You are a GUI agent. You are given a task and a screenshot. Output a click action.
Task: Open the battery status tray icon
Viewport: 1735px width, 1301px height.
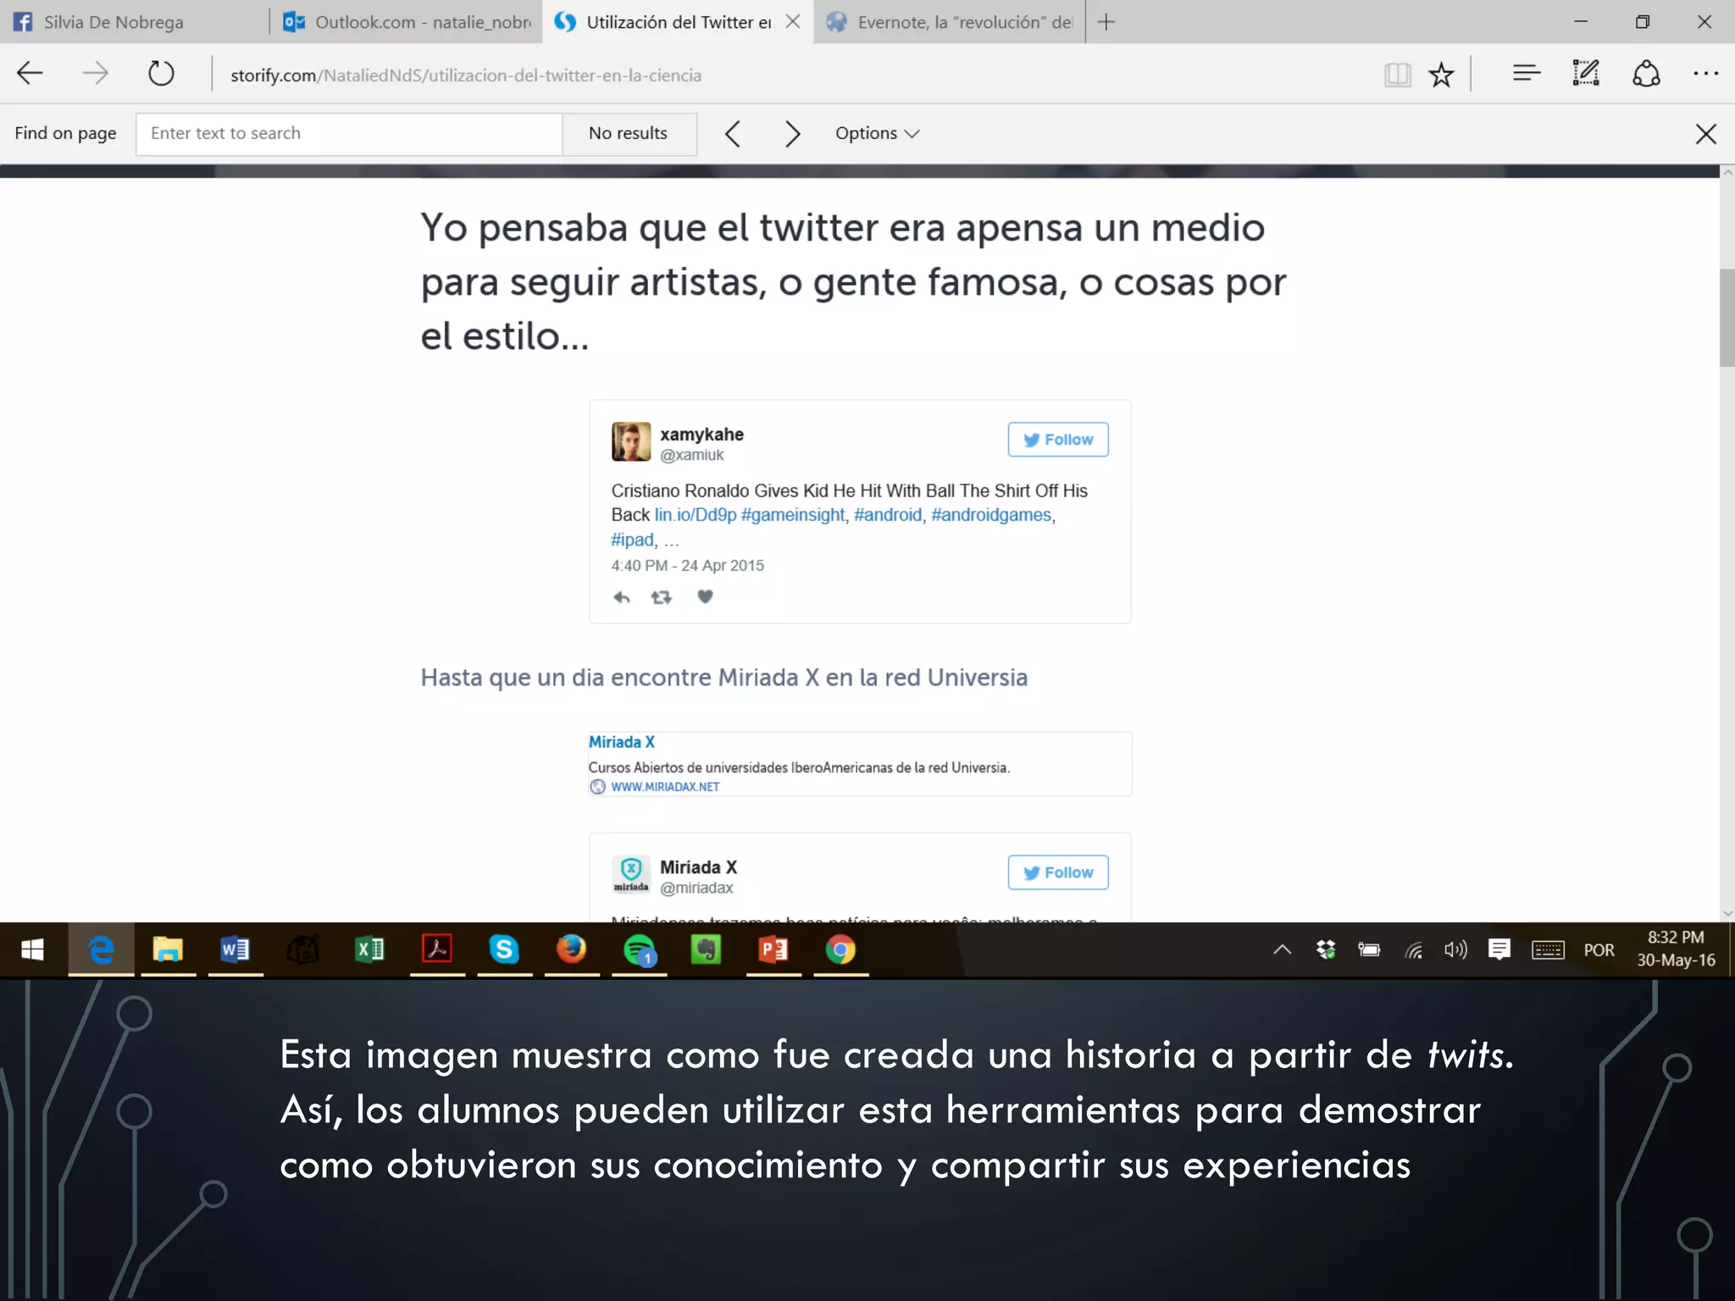click(x=1369, y=949)
